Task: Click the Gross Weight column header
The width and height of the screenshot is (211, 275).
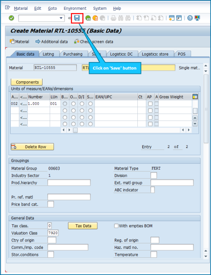Action: (x=175, y=97)
